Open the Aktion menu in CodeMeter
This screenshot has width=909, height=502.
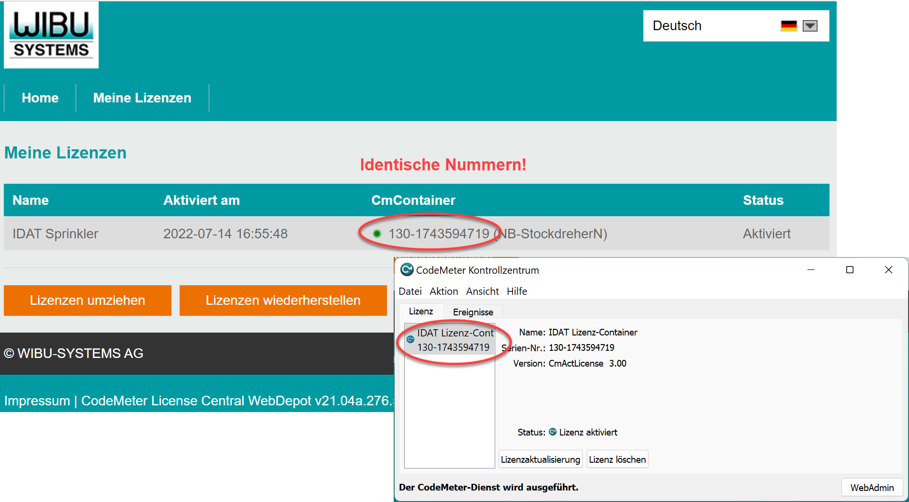click(443, 291)
